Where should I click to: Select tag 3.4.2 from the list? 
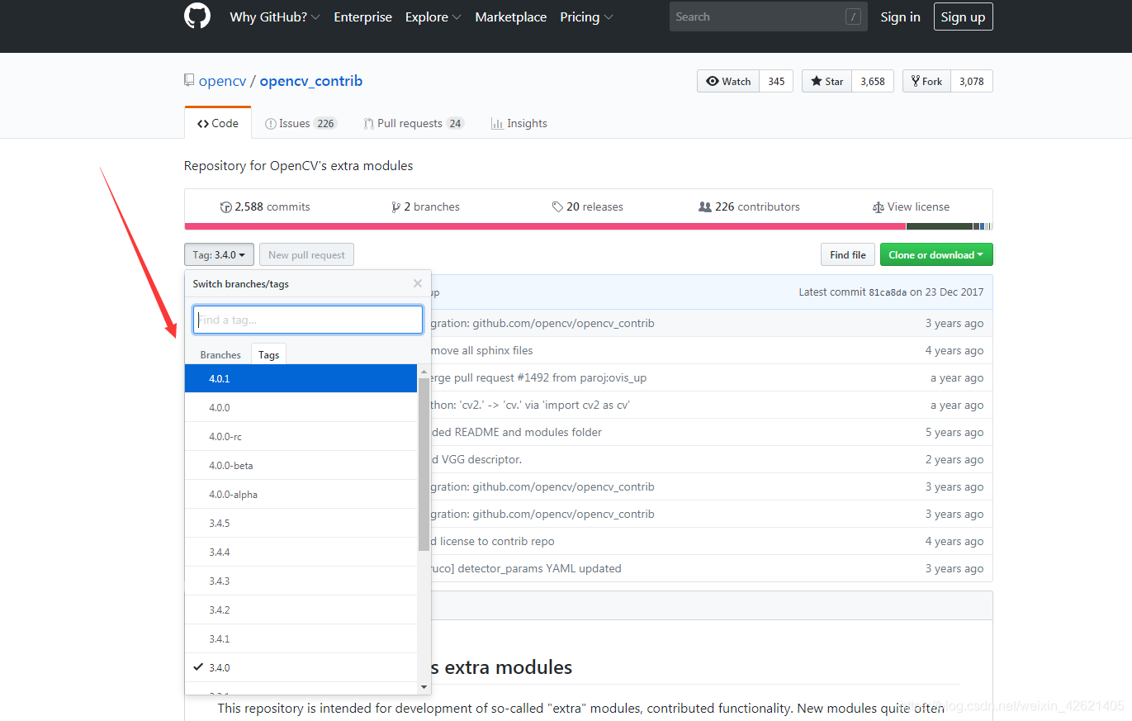point(301,610)
